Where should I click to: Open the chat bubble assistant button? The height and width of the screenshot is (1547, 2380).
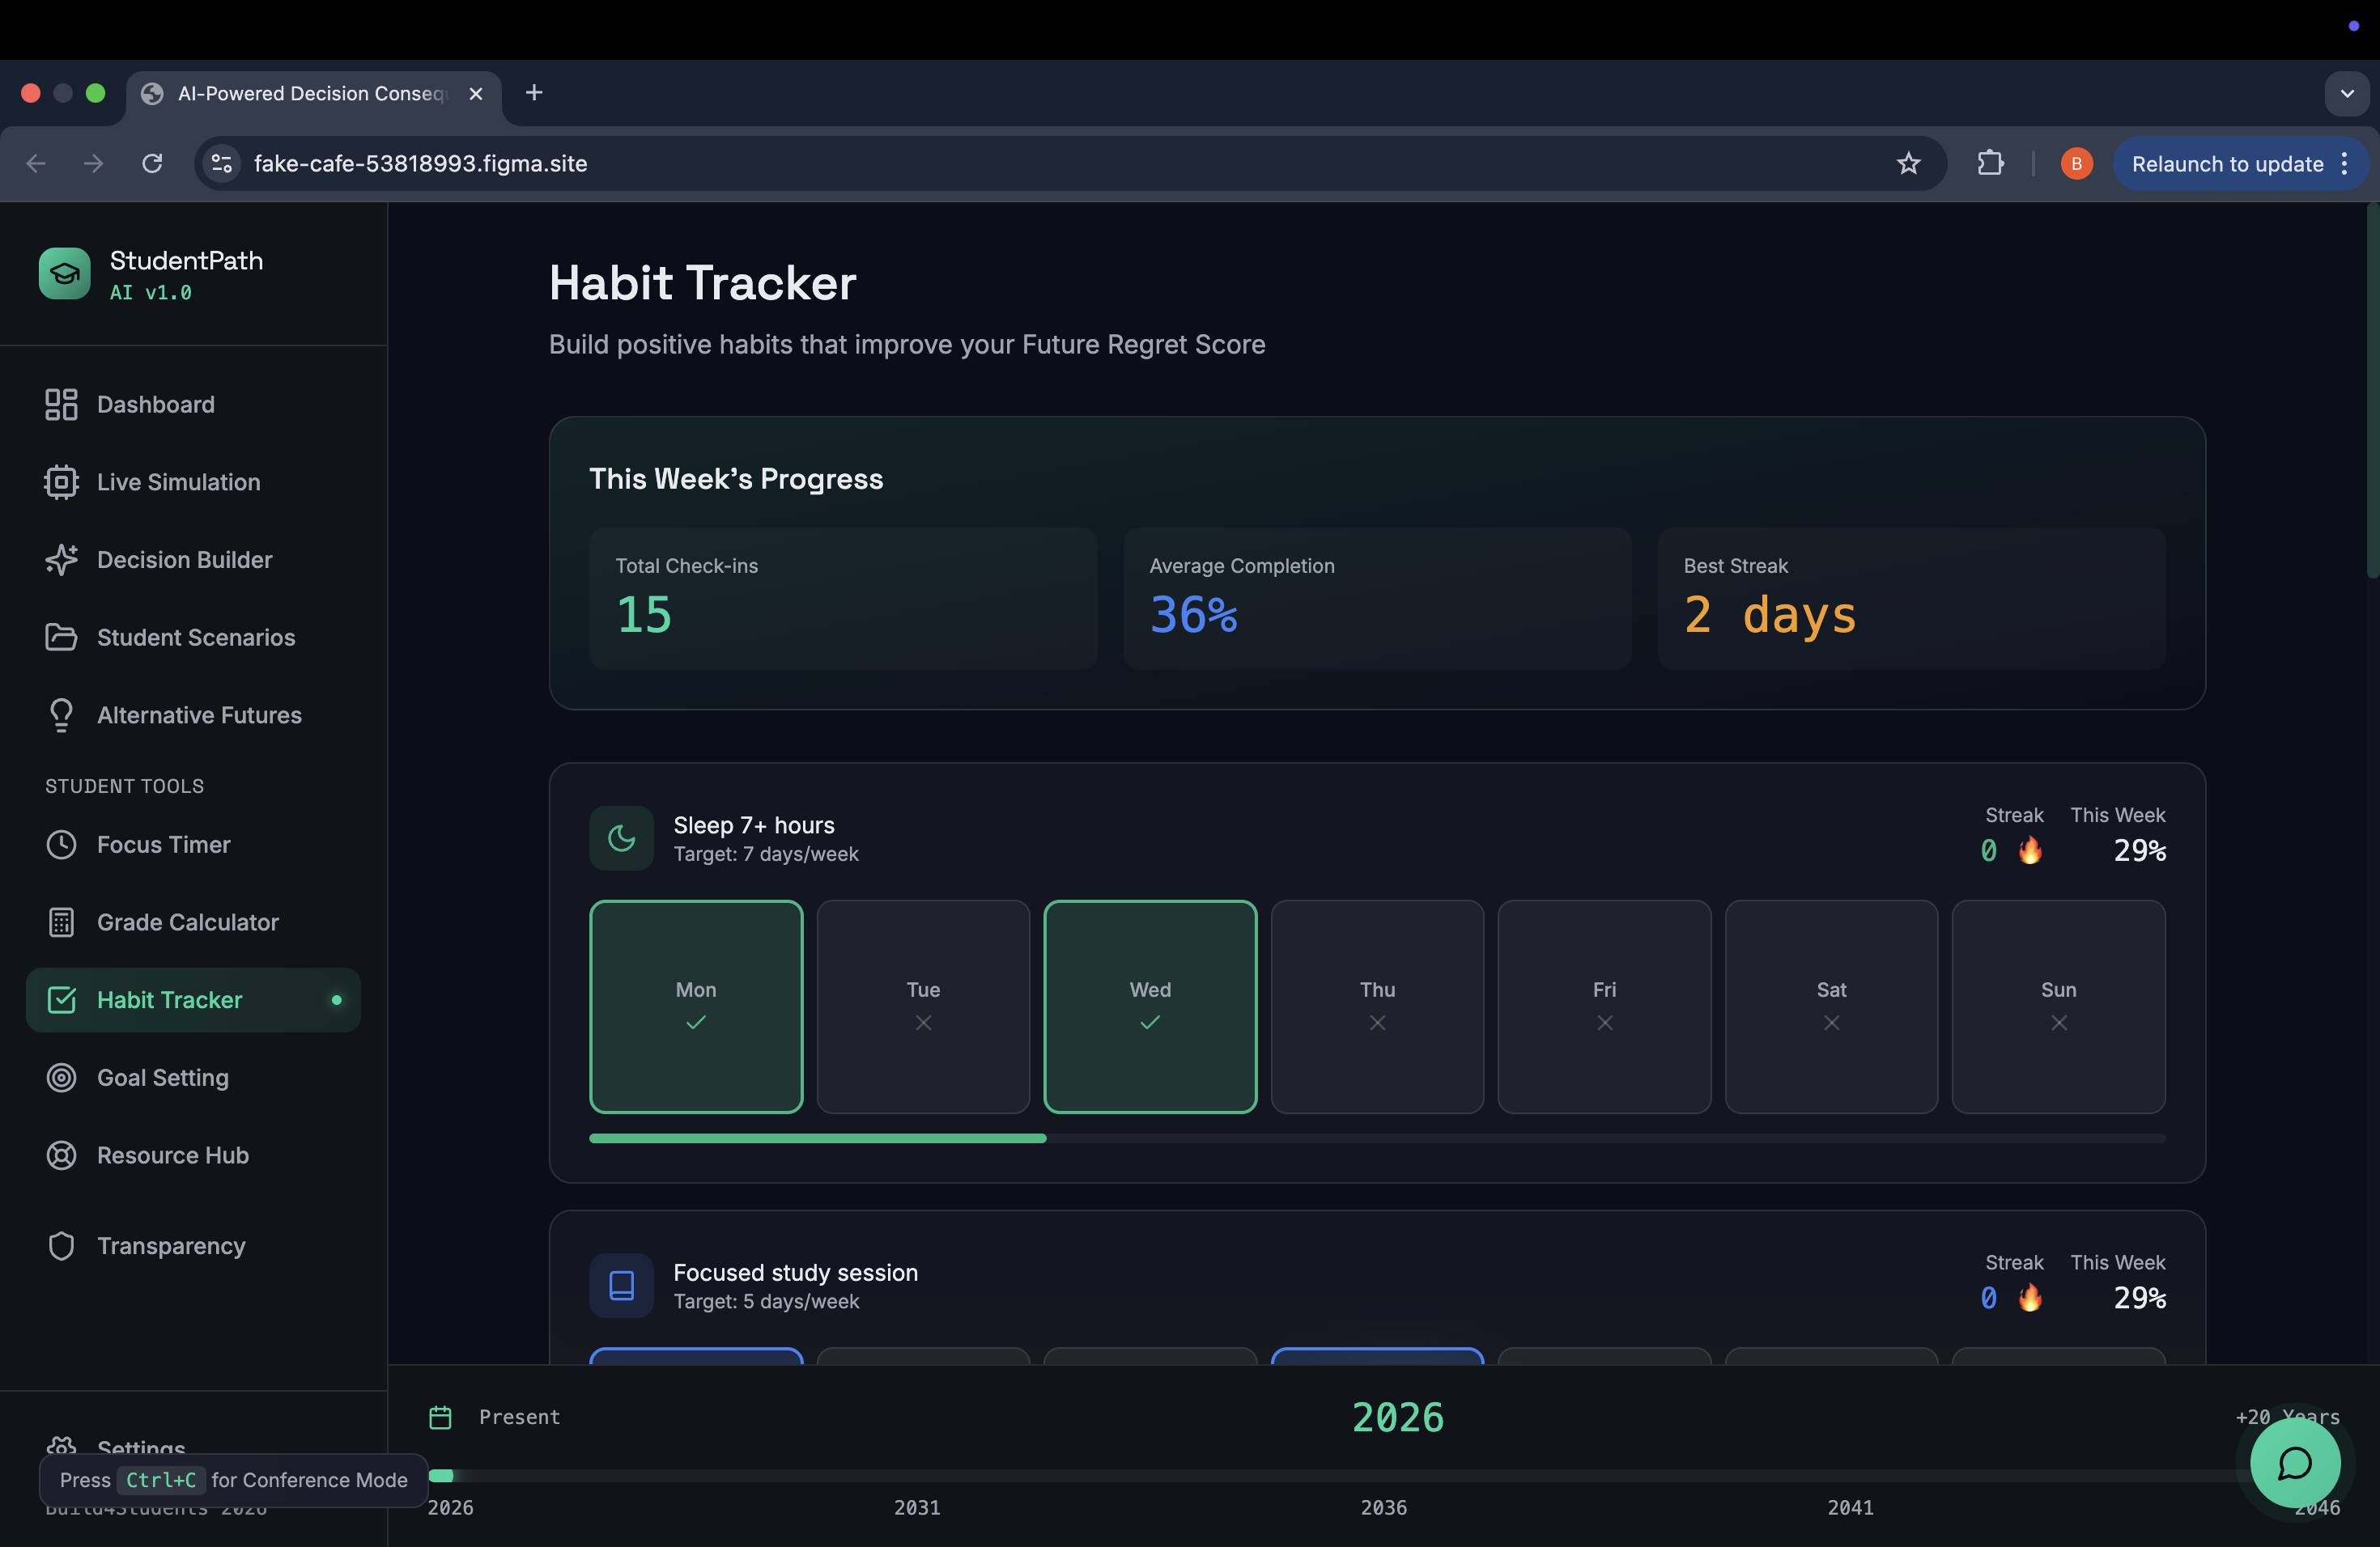click(2294, 1463)
